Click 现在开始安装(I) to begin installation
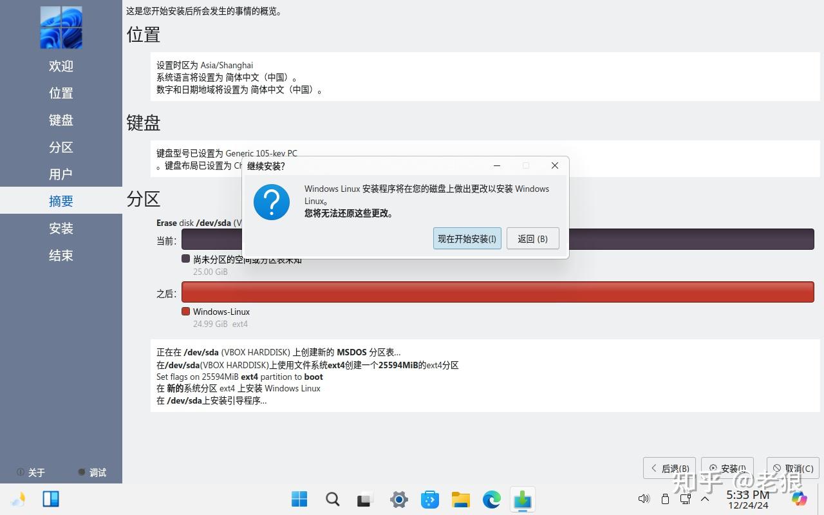824x515 pixels. 467,238
